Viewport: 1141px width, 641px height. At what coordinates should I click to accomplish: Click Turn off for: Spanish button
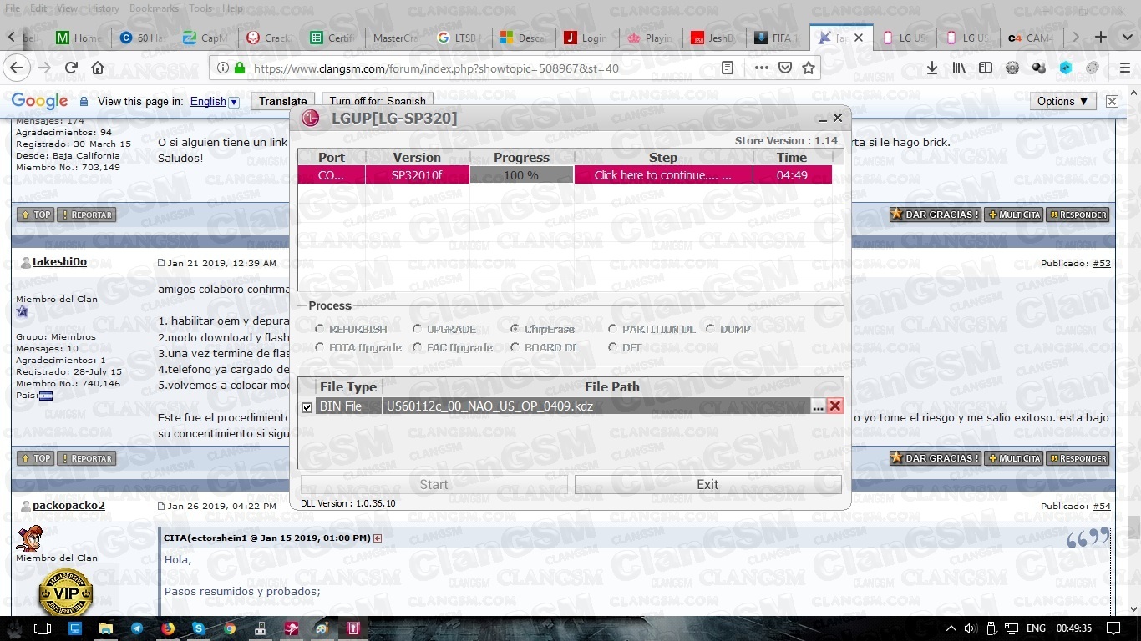coord(378,101)
